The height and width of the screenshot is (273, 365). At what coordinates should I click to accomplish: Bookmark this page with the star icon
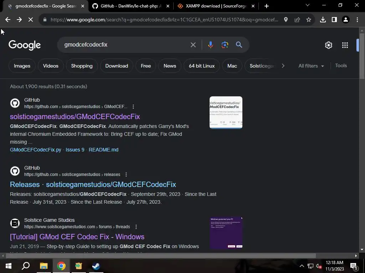click(x=309, y=20)
